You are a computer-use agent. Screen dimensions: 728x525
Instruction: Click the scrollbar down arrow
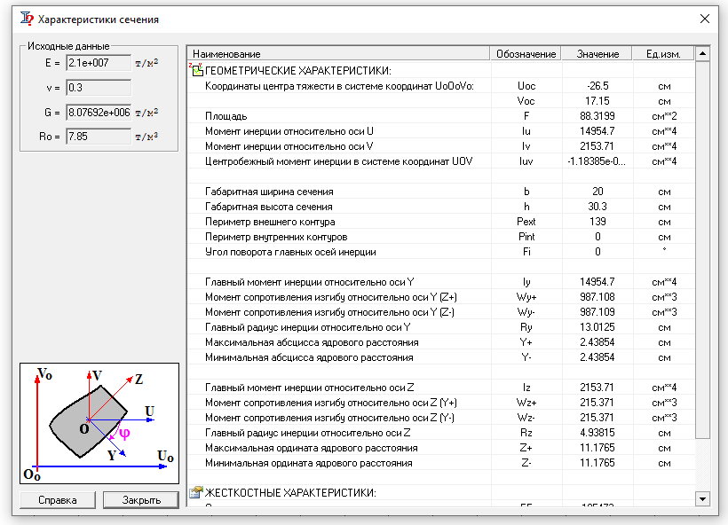[703, 499]
